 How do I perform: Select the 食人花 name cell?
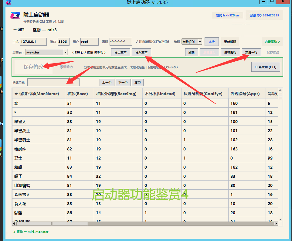click(39, 204)
